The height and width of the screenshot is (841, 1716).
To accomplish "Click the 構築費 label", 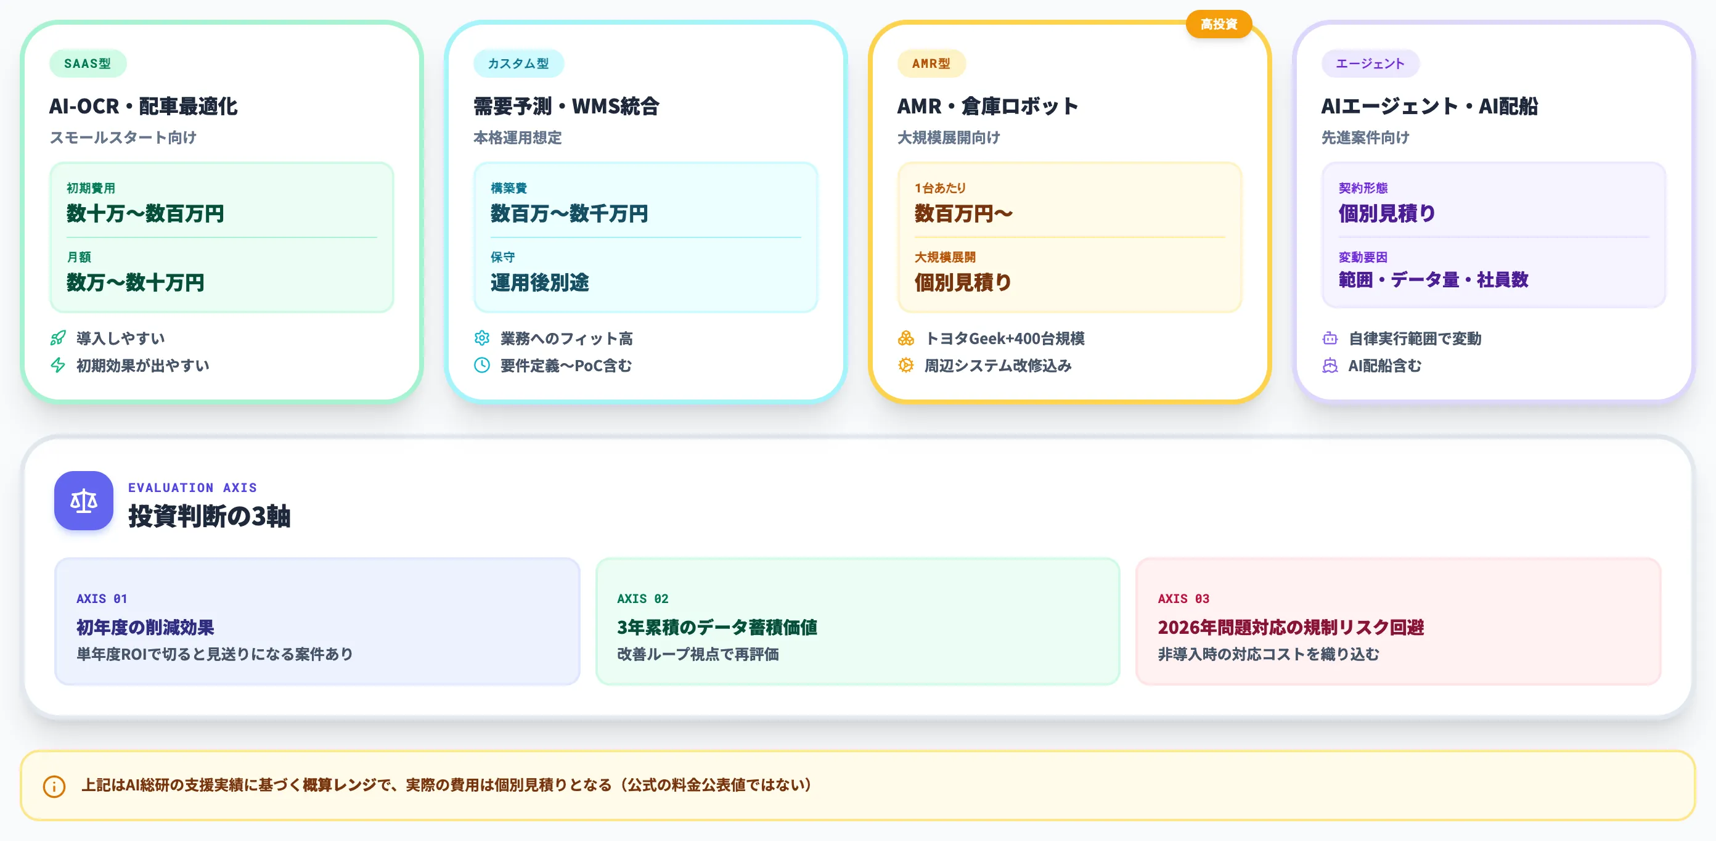I will coord(509,188).
